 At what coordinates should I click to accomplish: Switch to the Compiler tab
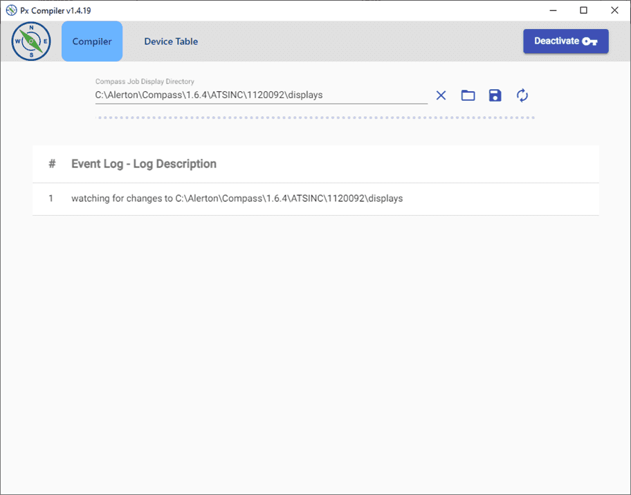tap(92, 41)
